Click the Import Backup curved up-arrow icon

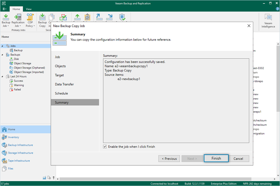99,17
